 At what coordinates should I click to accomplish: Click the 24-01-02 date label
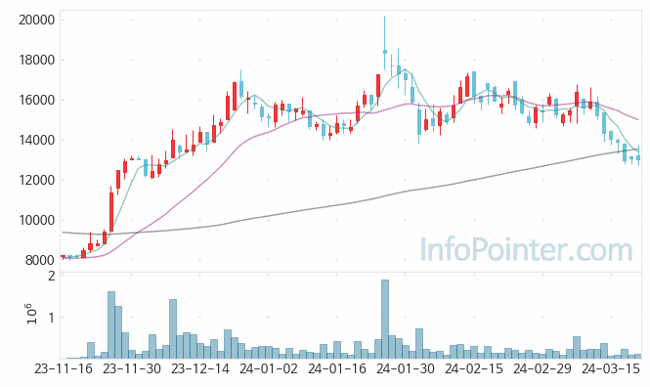(269, 368)
